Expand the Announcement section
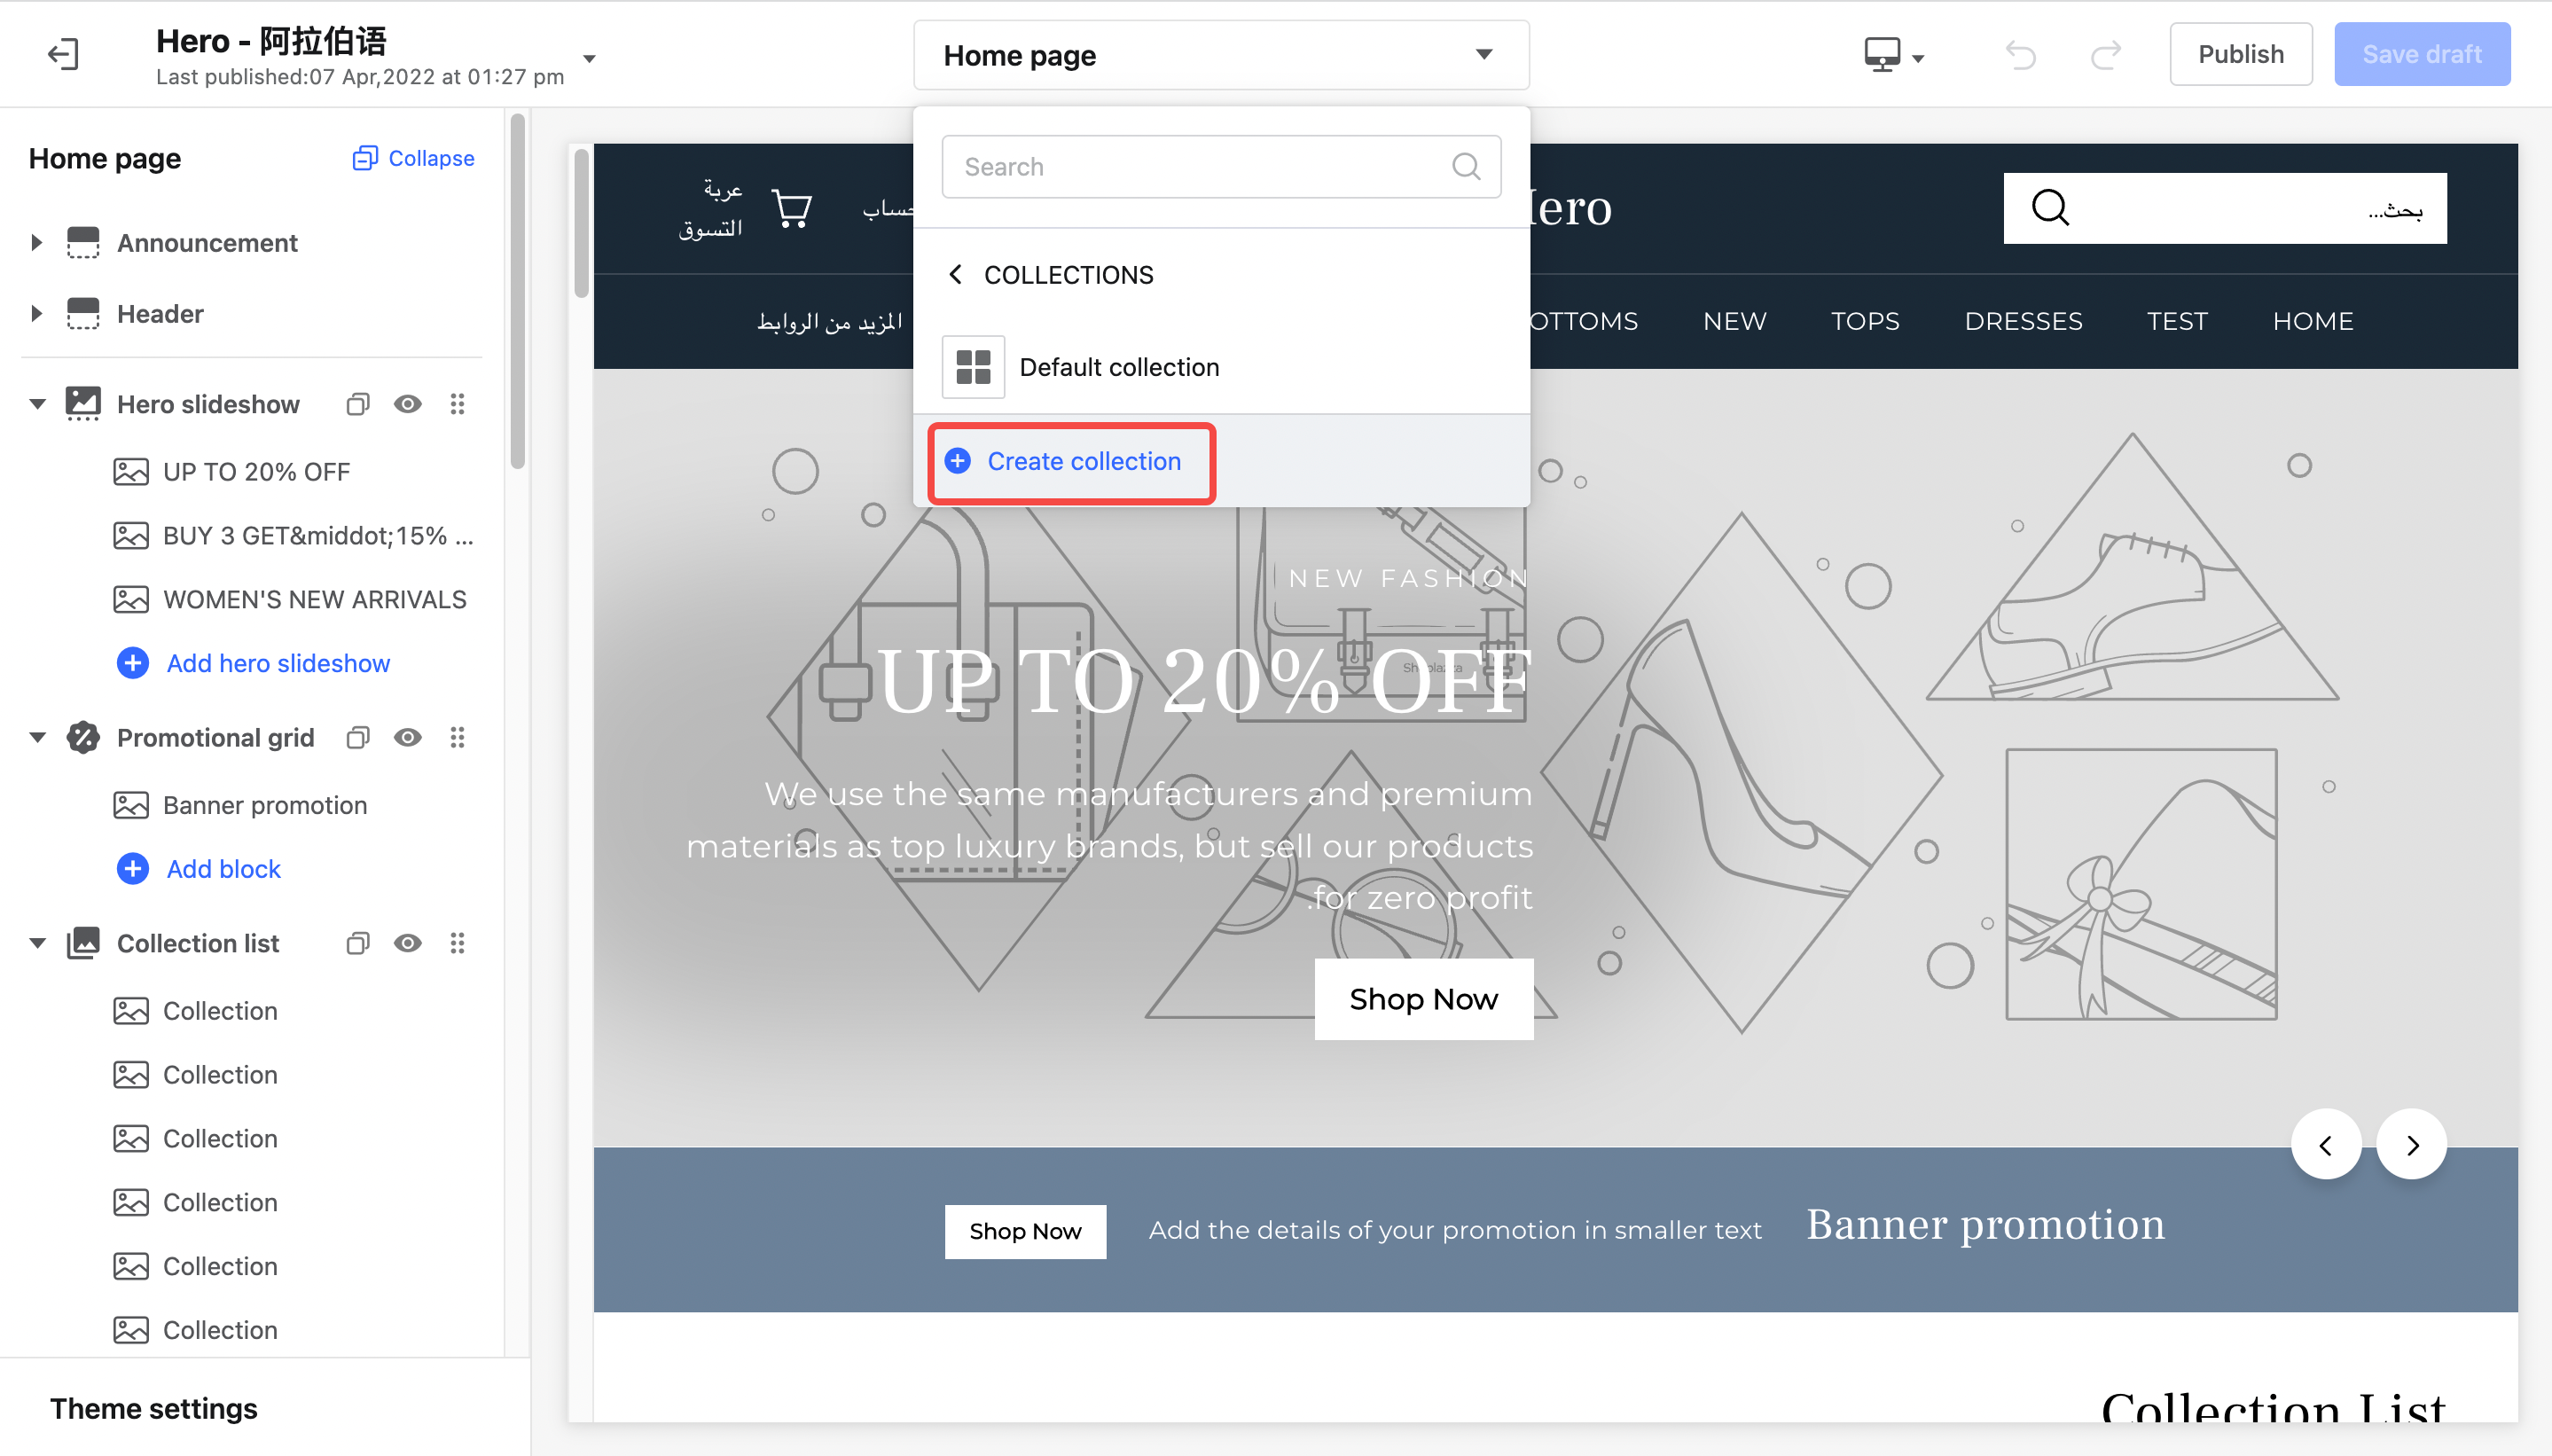 coord(37,243)
